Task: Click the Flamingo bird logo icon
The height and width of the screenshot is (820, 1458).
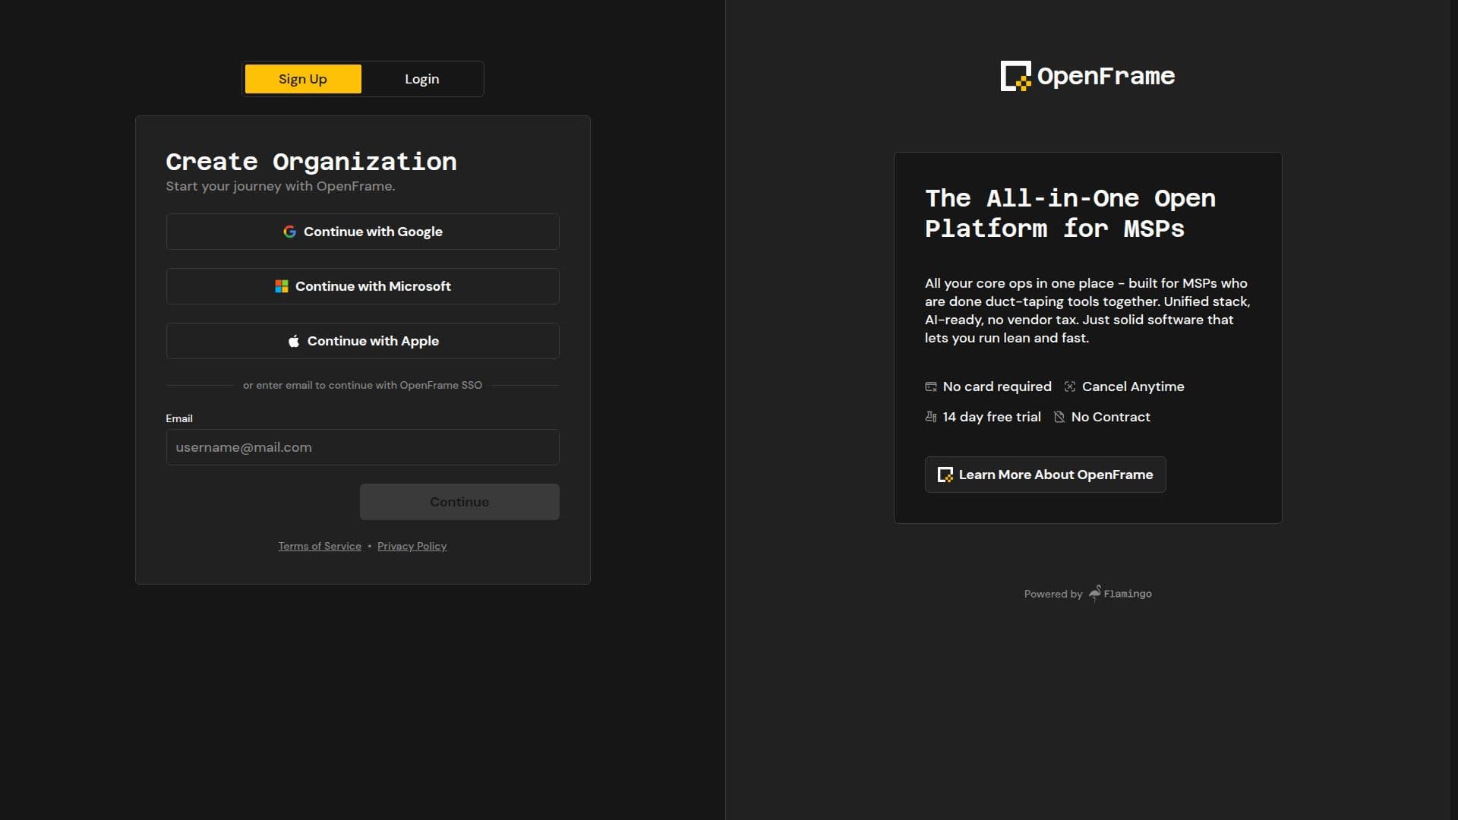Action: [x=1095, y=593]
